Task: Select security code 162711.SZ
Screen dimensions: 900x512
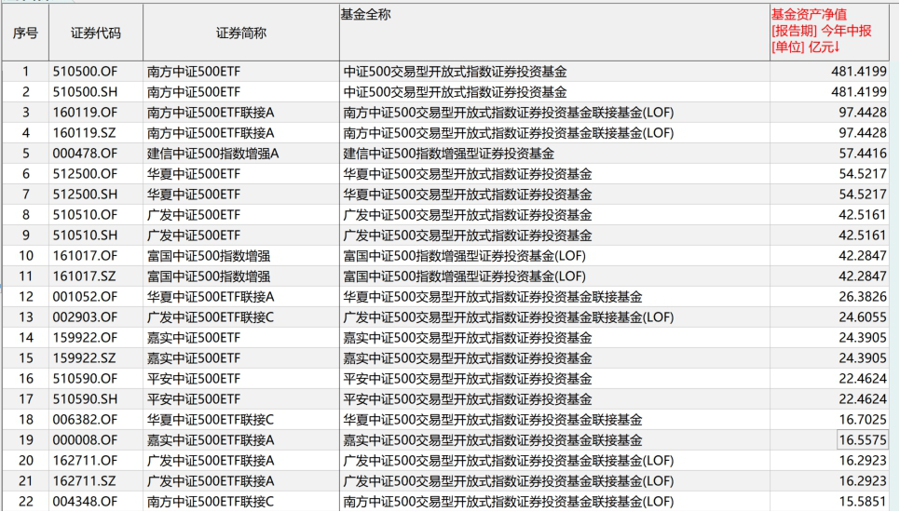Action: coord(85,481)
